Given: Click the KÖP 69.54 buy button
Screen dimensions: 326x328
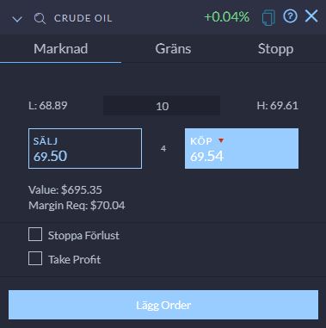Looking at the screenshot, I should click(242, 148).
